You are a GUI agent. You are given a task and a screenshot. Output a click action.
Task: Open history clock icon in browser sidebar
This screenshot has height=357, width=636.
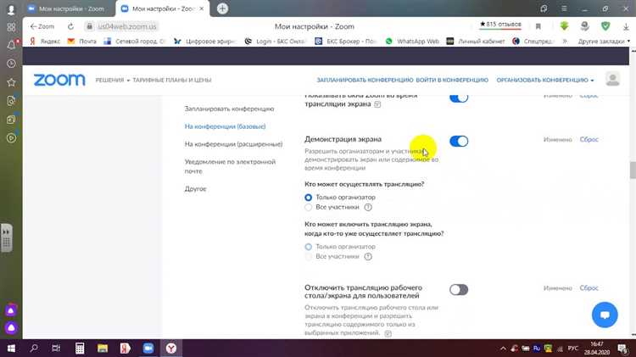[x=11, y=64]
